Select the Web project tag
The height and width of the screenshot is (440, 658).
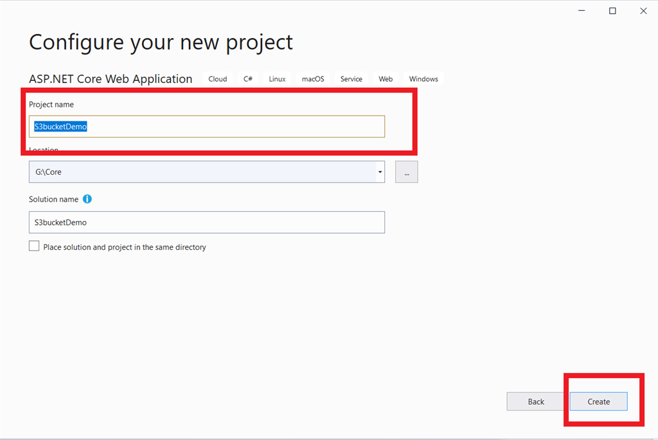[x=386, y=78]
